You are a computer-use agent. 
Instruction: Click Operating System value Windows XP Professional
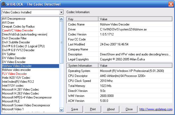pos(132,71)
